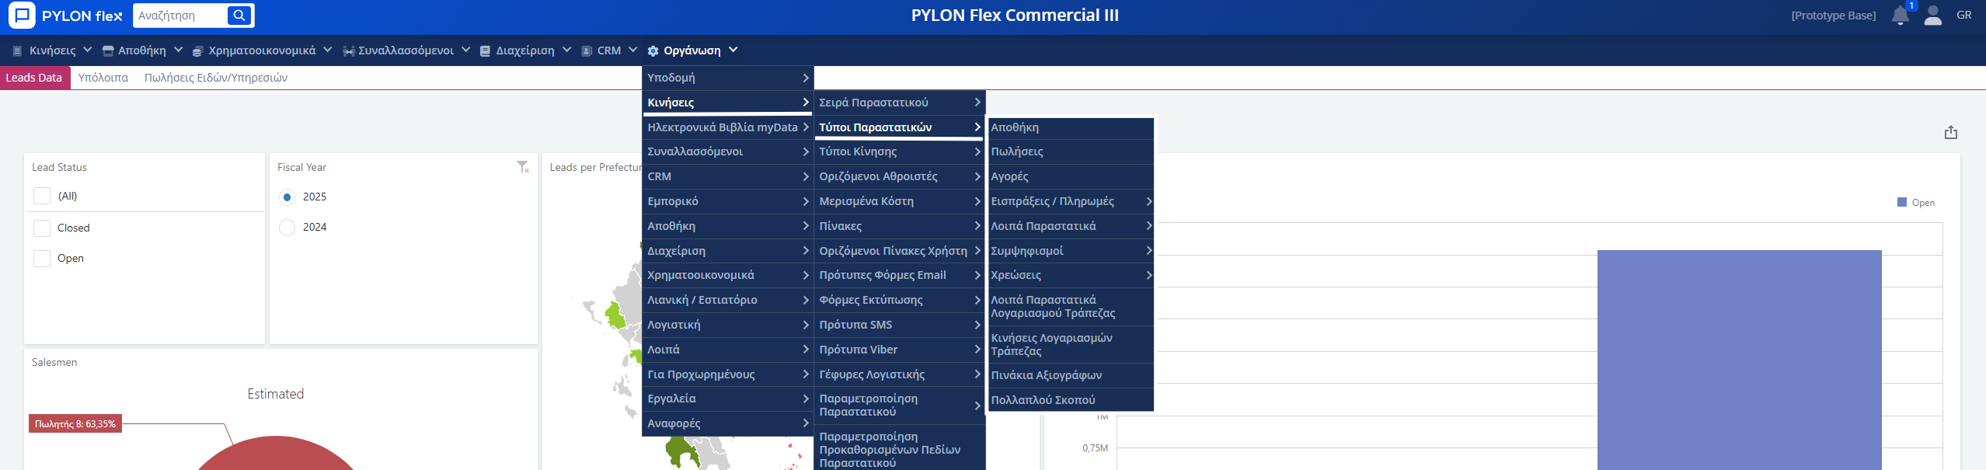Expand the Διαχείριση top menu chevron
Viewport: 1986px width, 470px height.
pos(566,50)
